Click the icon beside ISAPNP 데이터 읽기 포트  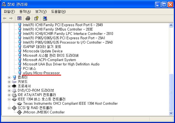click(20, 47)
